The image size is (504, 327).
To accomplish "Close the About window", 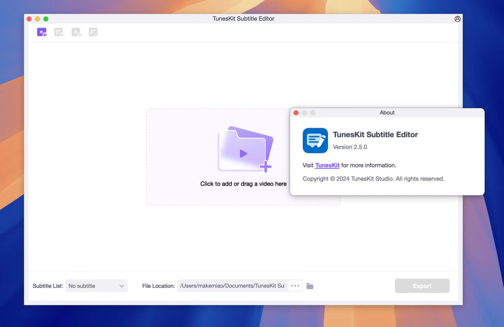I will 296,113.
